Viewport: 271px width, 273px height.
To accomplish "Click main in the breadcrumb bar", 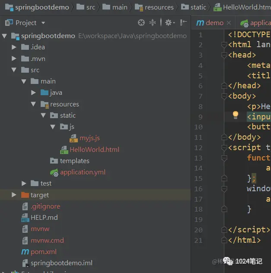I will [x=120, y=7].
